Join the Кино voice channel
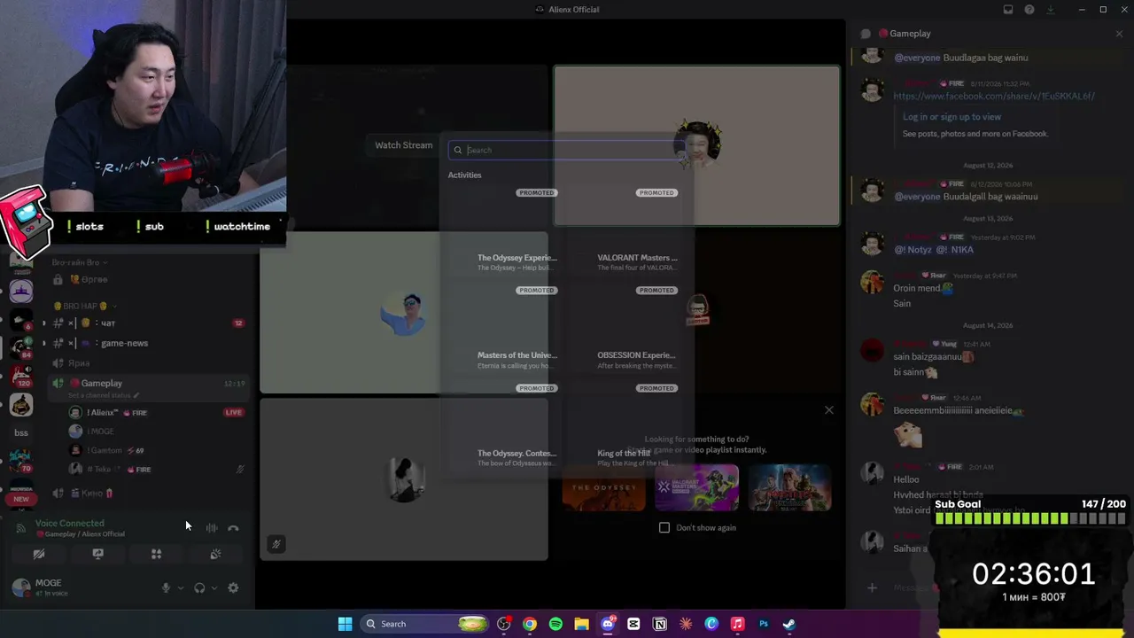Screen dimensions: 1134x638 click(147, 493)
